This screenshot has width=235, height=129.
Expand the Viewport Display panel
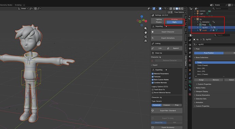click(x=195, y=92)
